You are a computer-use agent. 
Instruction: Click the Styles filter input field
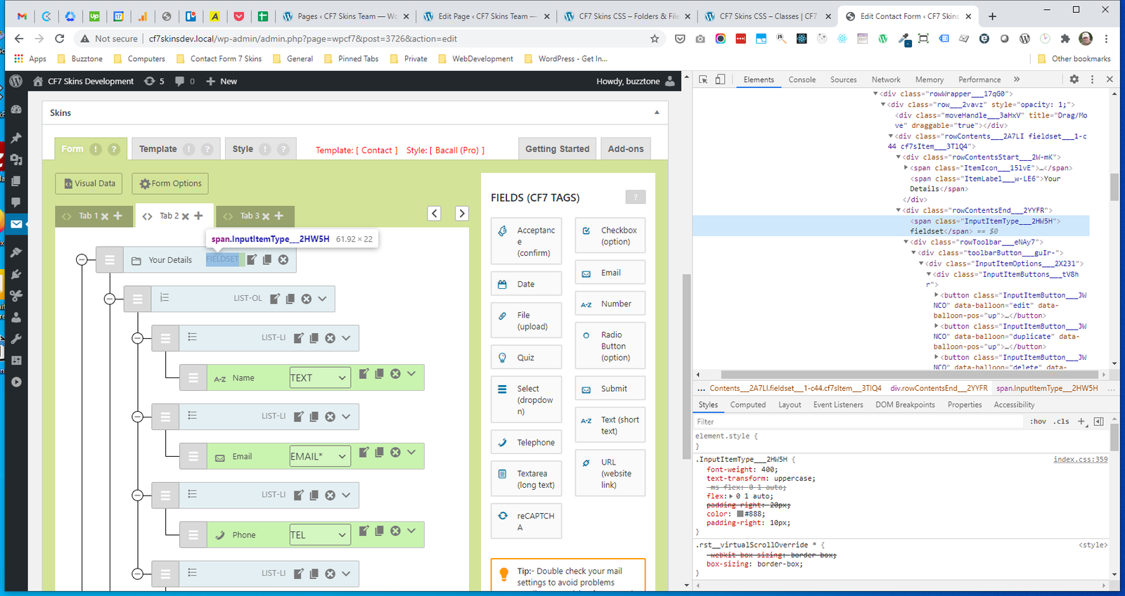(x=858, y=422)
